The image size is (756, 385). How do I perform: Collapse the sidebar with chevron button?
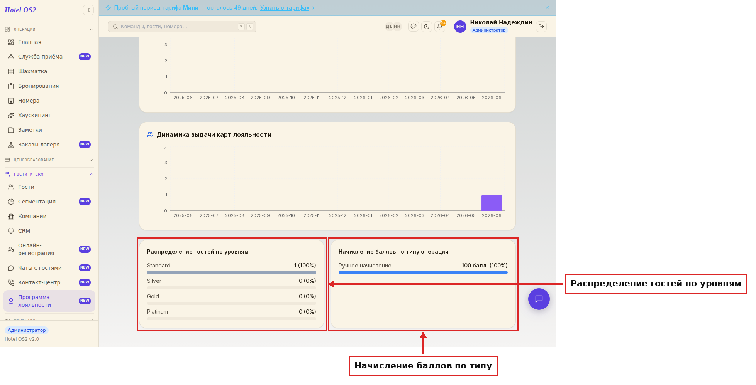point(88,10)
